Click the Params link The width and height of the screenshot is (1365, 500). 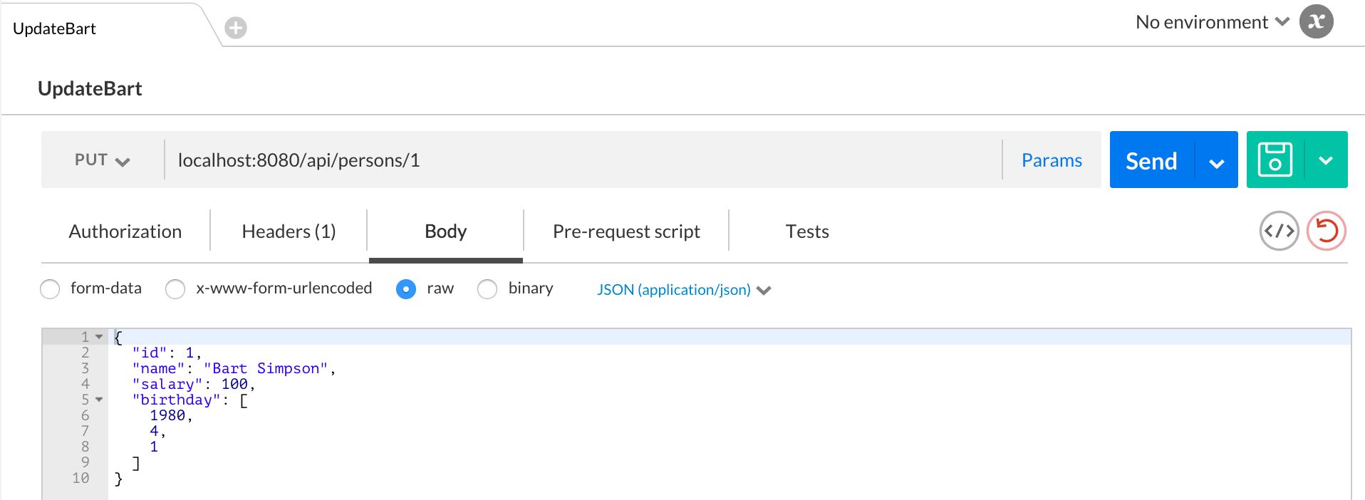tap(1051, 160)
